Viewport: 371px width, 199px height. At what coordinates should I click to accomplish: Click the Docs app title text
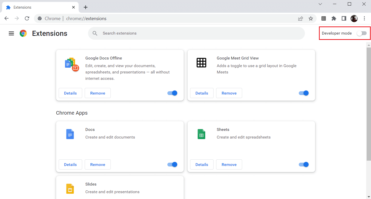point(90,129)
